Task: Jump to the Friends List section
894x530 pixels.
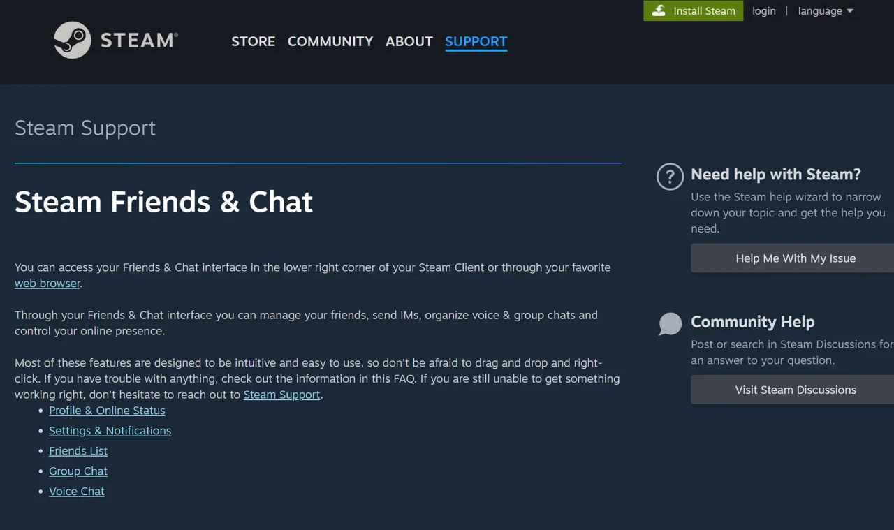Action: 78,451
